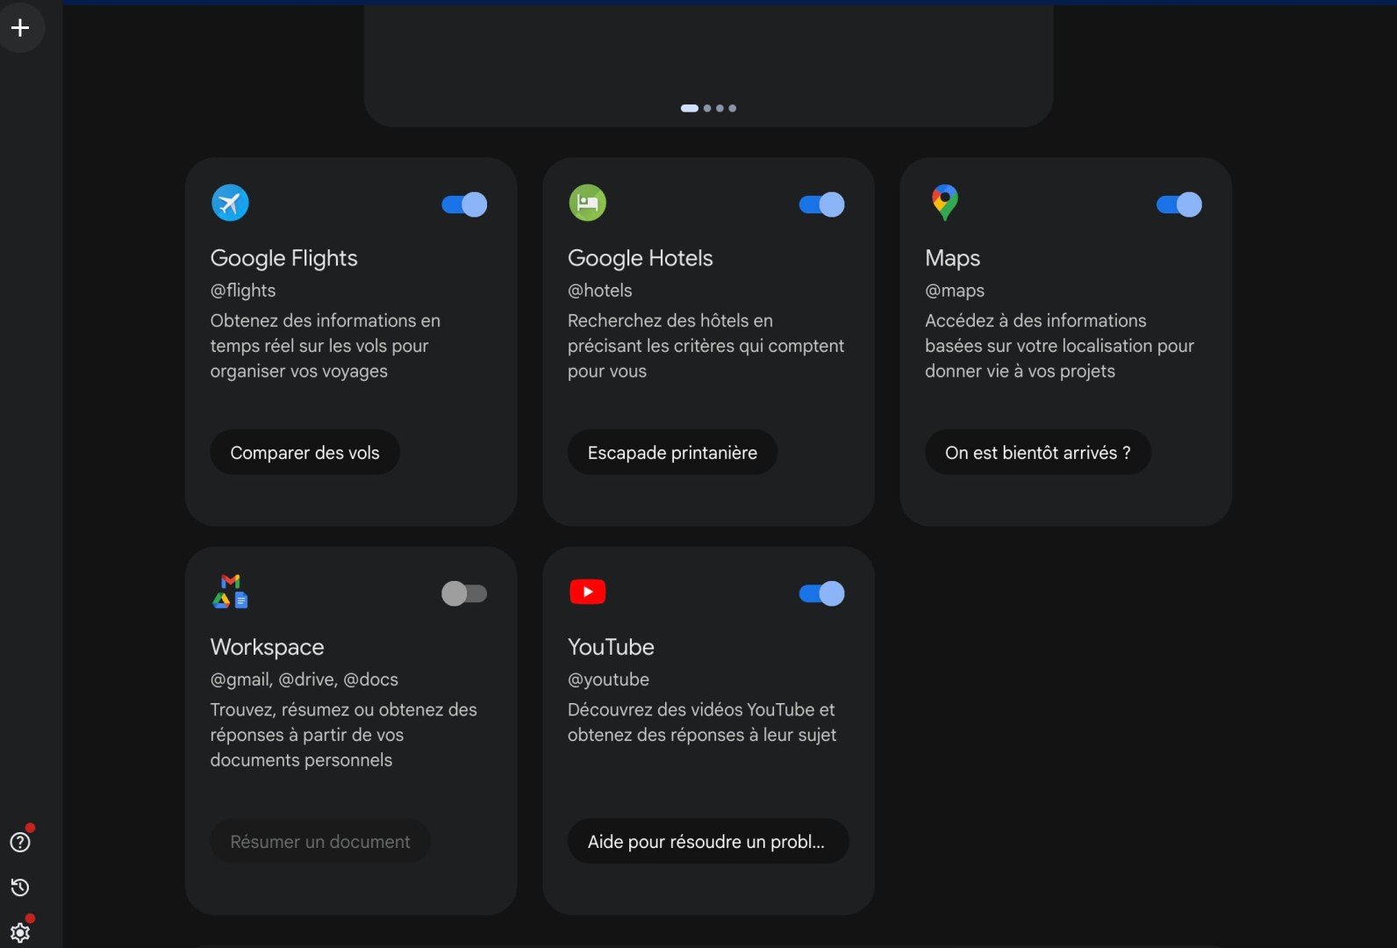Image resolution: width=1397 pixels, height=948 pixels.
Task: Click the Google Flights airplane icon
Action: click(230, 203)
